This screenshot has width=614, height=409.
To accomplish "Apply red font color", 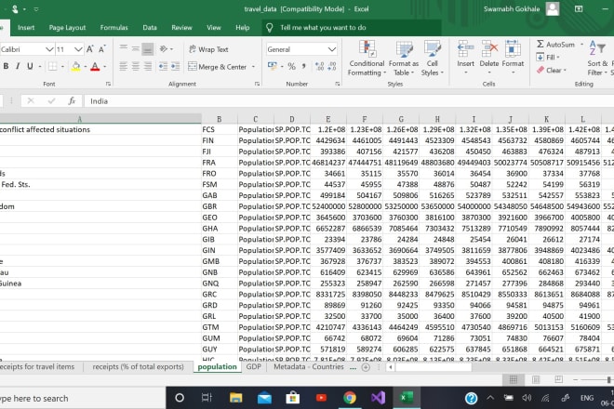I will [95, 67].
